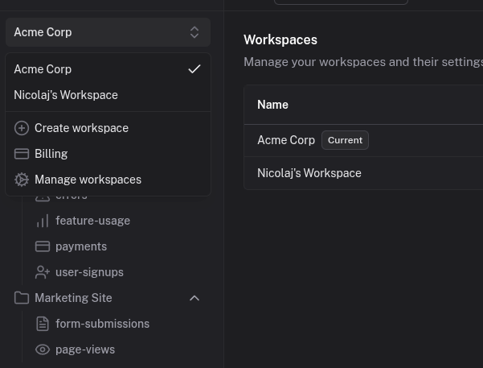Click the checkmark icon next to Acme Corp
Viewport: 483px width, 368px height.
tap(194, 69)
